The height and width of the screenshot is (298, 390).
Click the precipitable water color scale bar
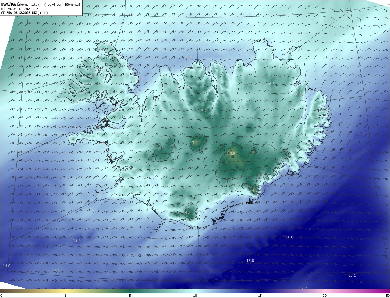pos(195,291)
